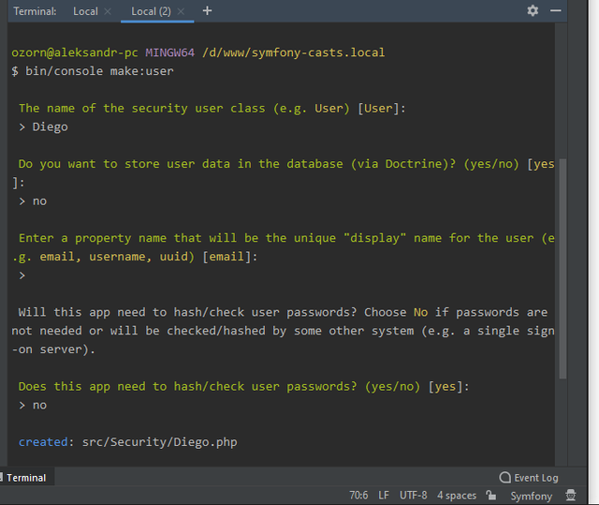This screenshot has height=505, width=599.
Task: Click the bin/console make:user command text
Action: pyautogui.click(x=99, y=71)
